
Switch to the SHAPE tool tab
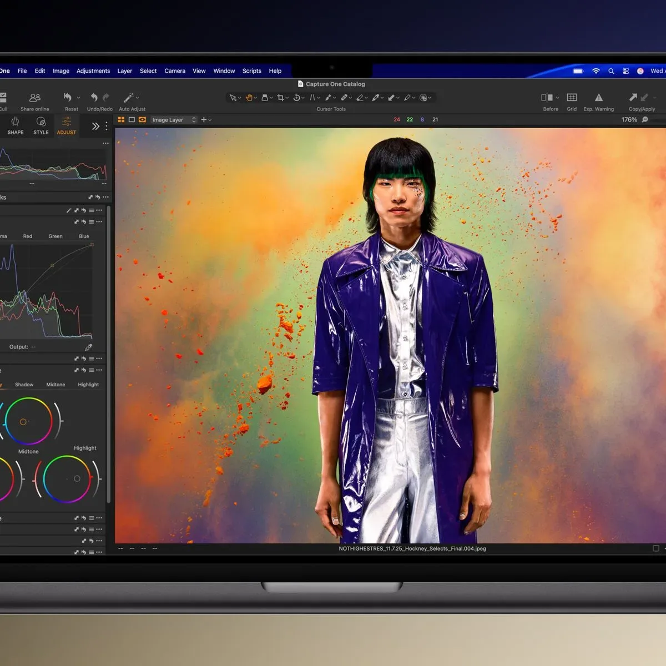[16, 125]
